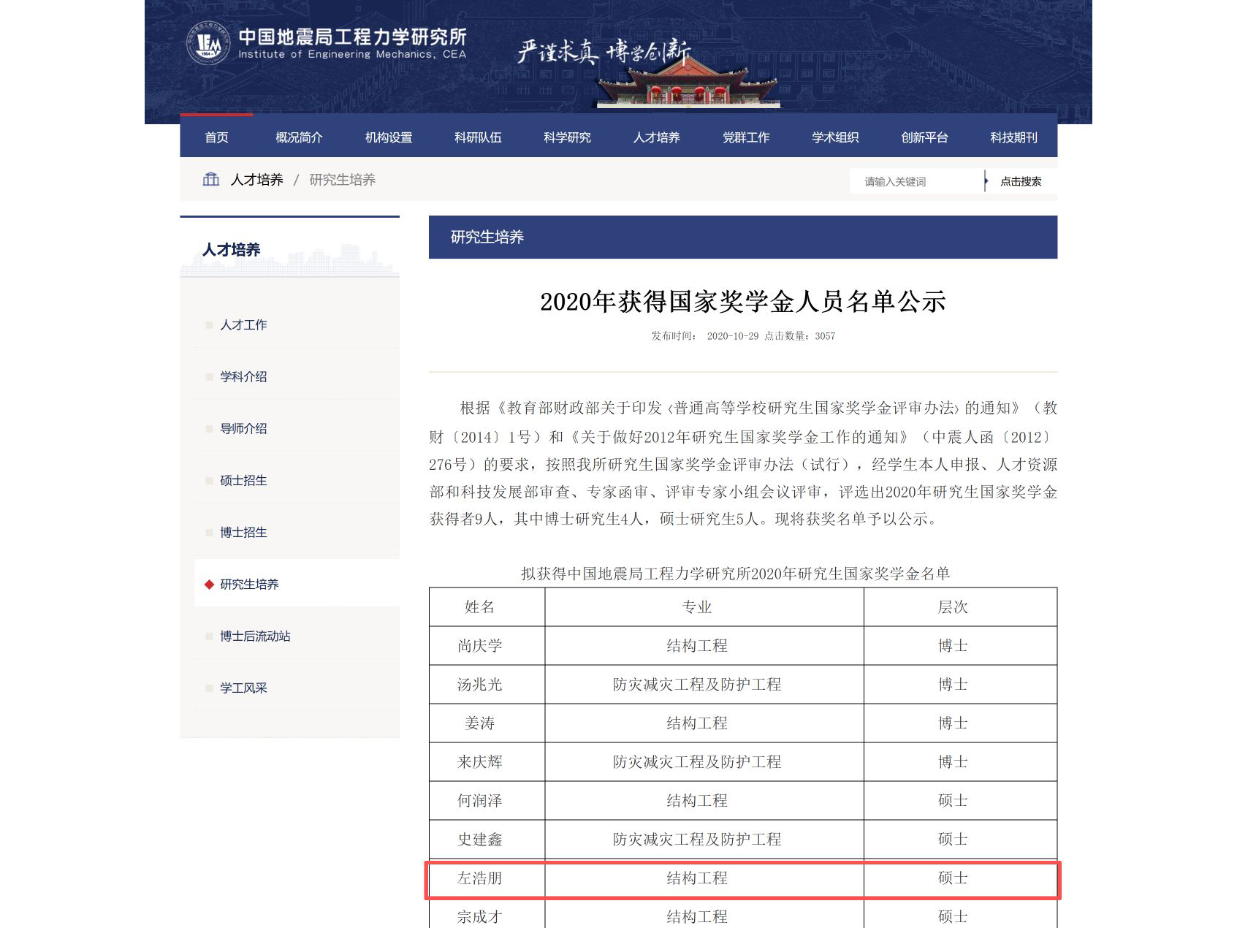Select 硕士招生 in the sidebar
1237x928 pixels.
point(243,480)
